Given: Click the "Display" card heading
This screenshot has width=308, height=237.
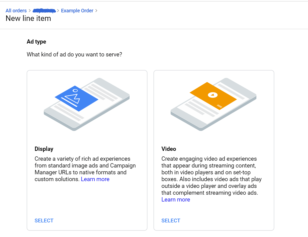Looking at the screenshot, I should (44, 149).
